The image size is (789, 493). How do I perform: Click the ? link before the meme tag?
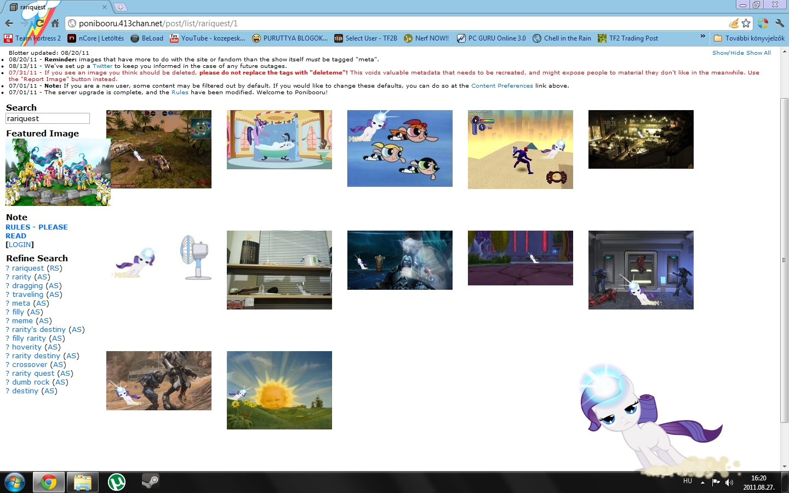click(x=8, y=320)
